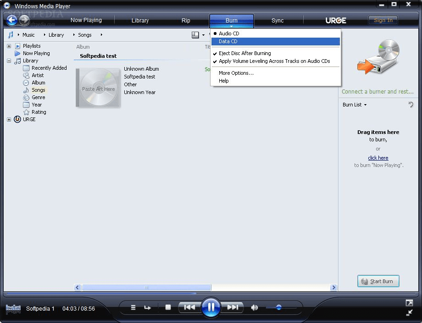Screen dimensions: 422x323
Task: Open the Burn List dropdown
Action: (354, 105)
